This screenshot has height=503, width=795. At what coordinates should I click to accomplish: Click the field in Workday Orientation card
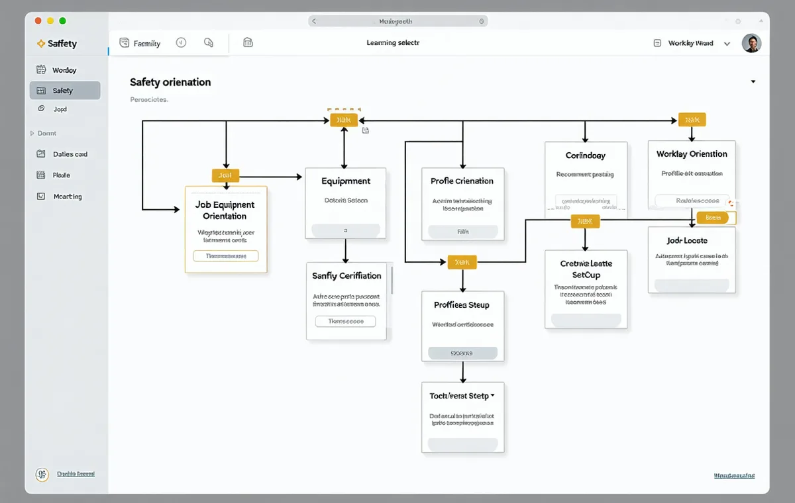[692, 201]
